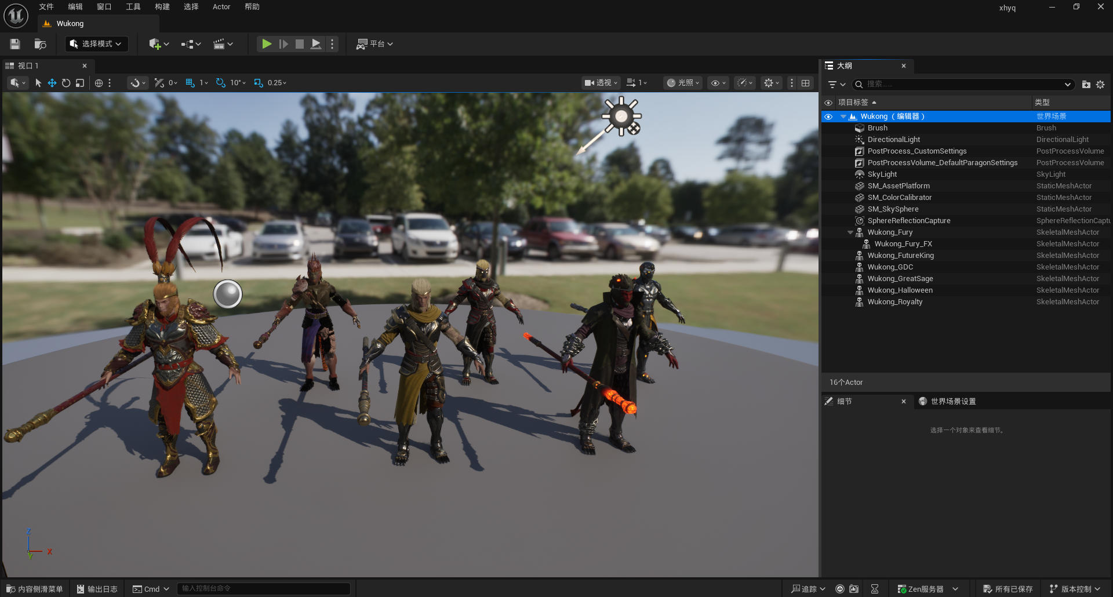The width and height of the screenshot is (1113, 597).
Task: Open the viewport performance/scalability dropdown
Action: (x=744, y=83)
